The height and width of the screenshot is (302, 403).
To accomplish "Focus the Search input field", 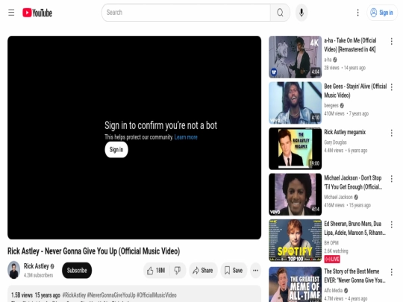I will click(x=186, y=13).
